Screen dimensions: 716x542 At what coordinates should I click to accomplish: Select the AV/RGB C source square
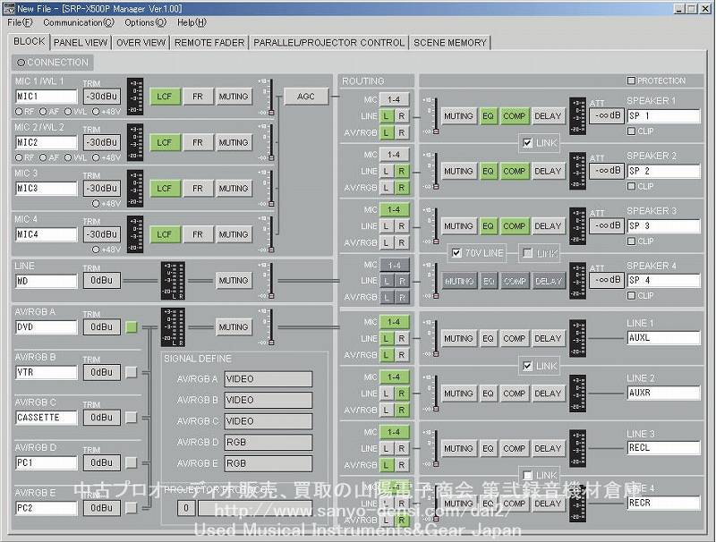(x=132, y=418)
